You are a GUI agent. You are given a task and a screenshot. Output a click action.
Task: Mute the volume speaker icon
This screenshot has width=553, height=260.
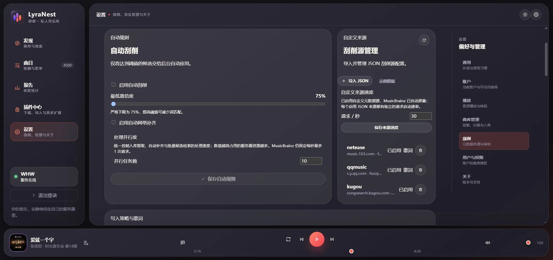click(487, 243)
